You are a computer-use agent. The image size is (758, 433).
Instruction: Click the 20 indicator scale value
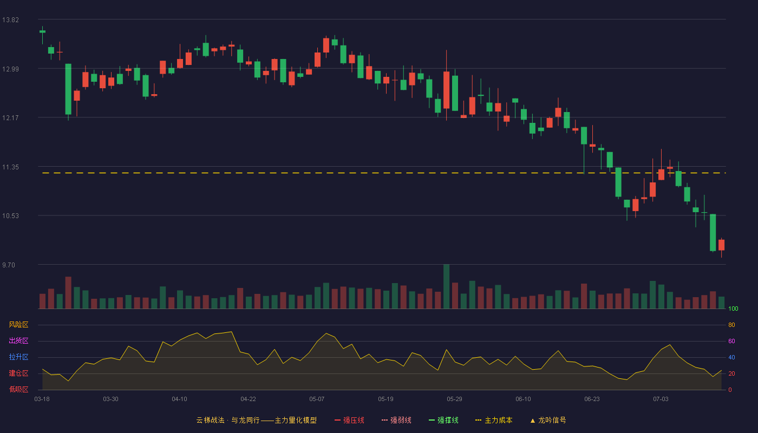click(731, 373)
